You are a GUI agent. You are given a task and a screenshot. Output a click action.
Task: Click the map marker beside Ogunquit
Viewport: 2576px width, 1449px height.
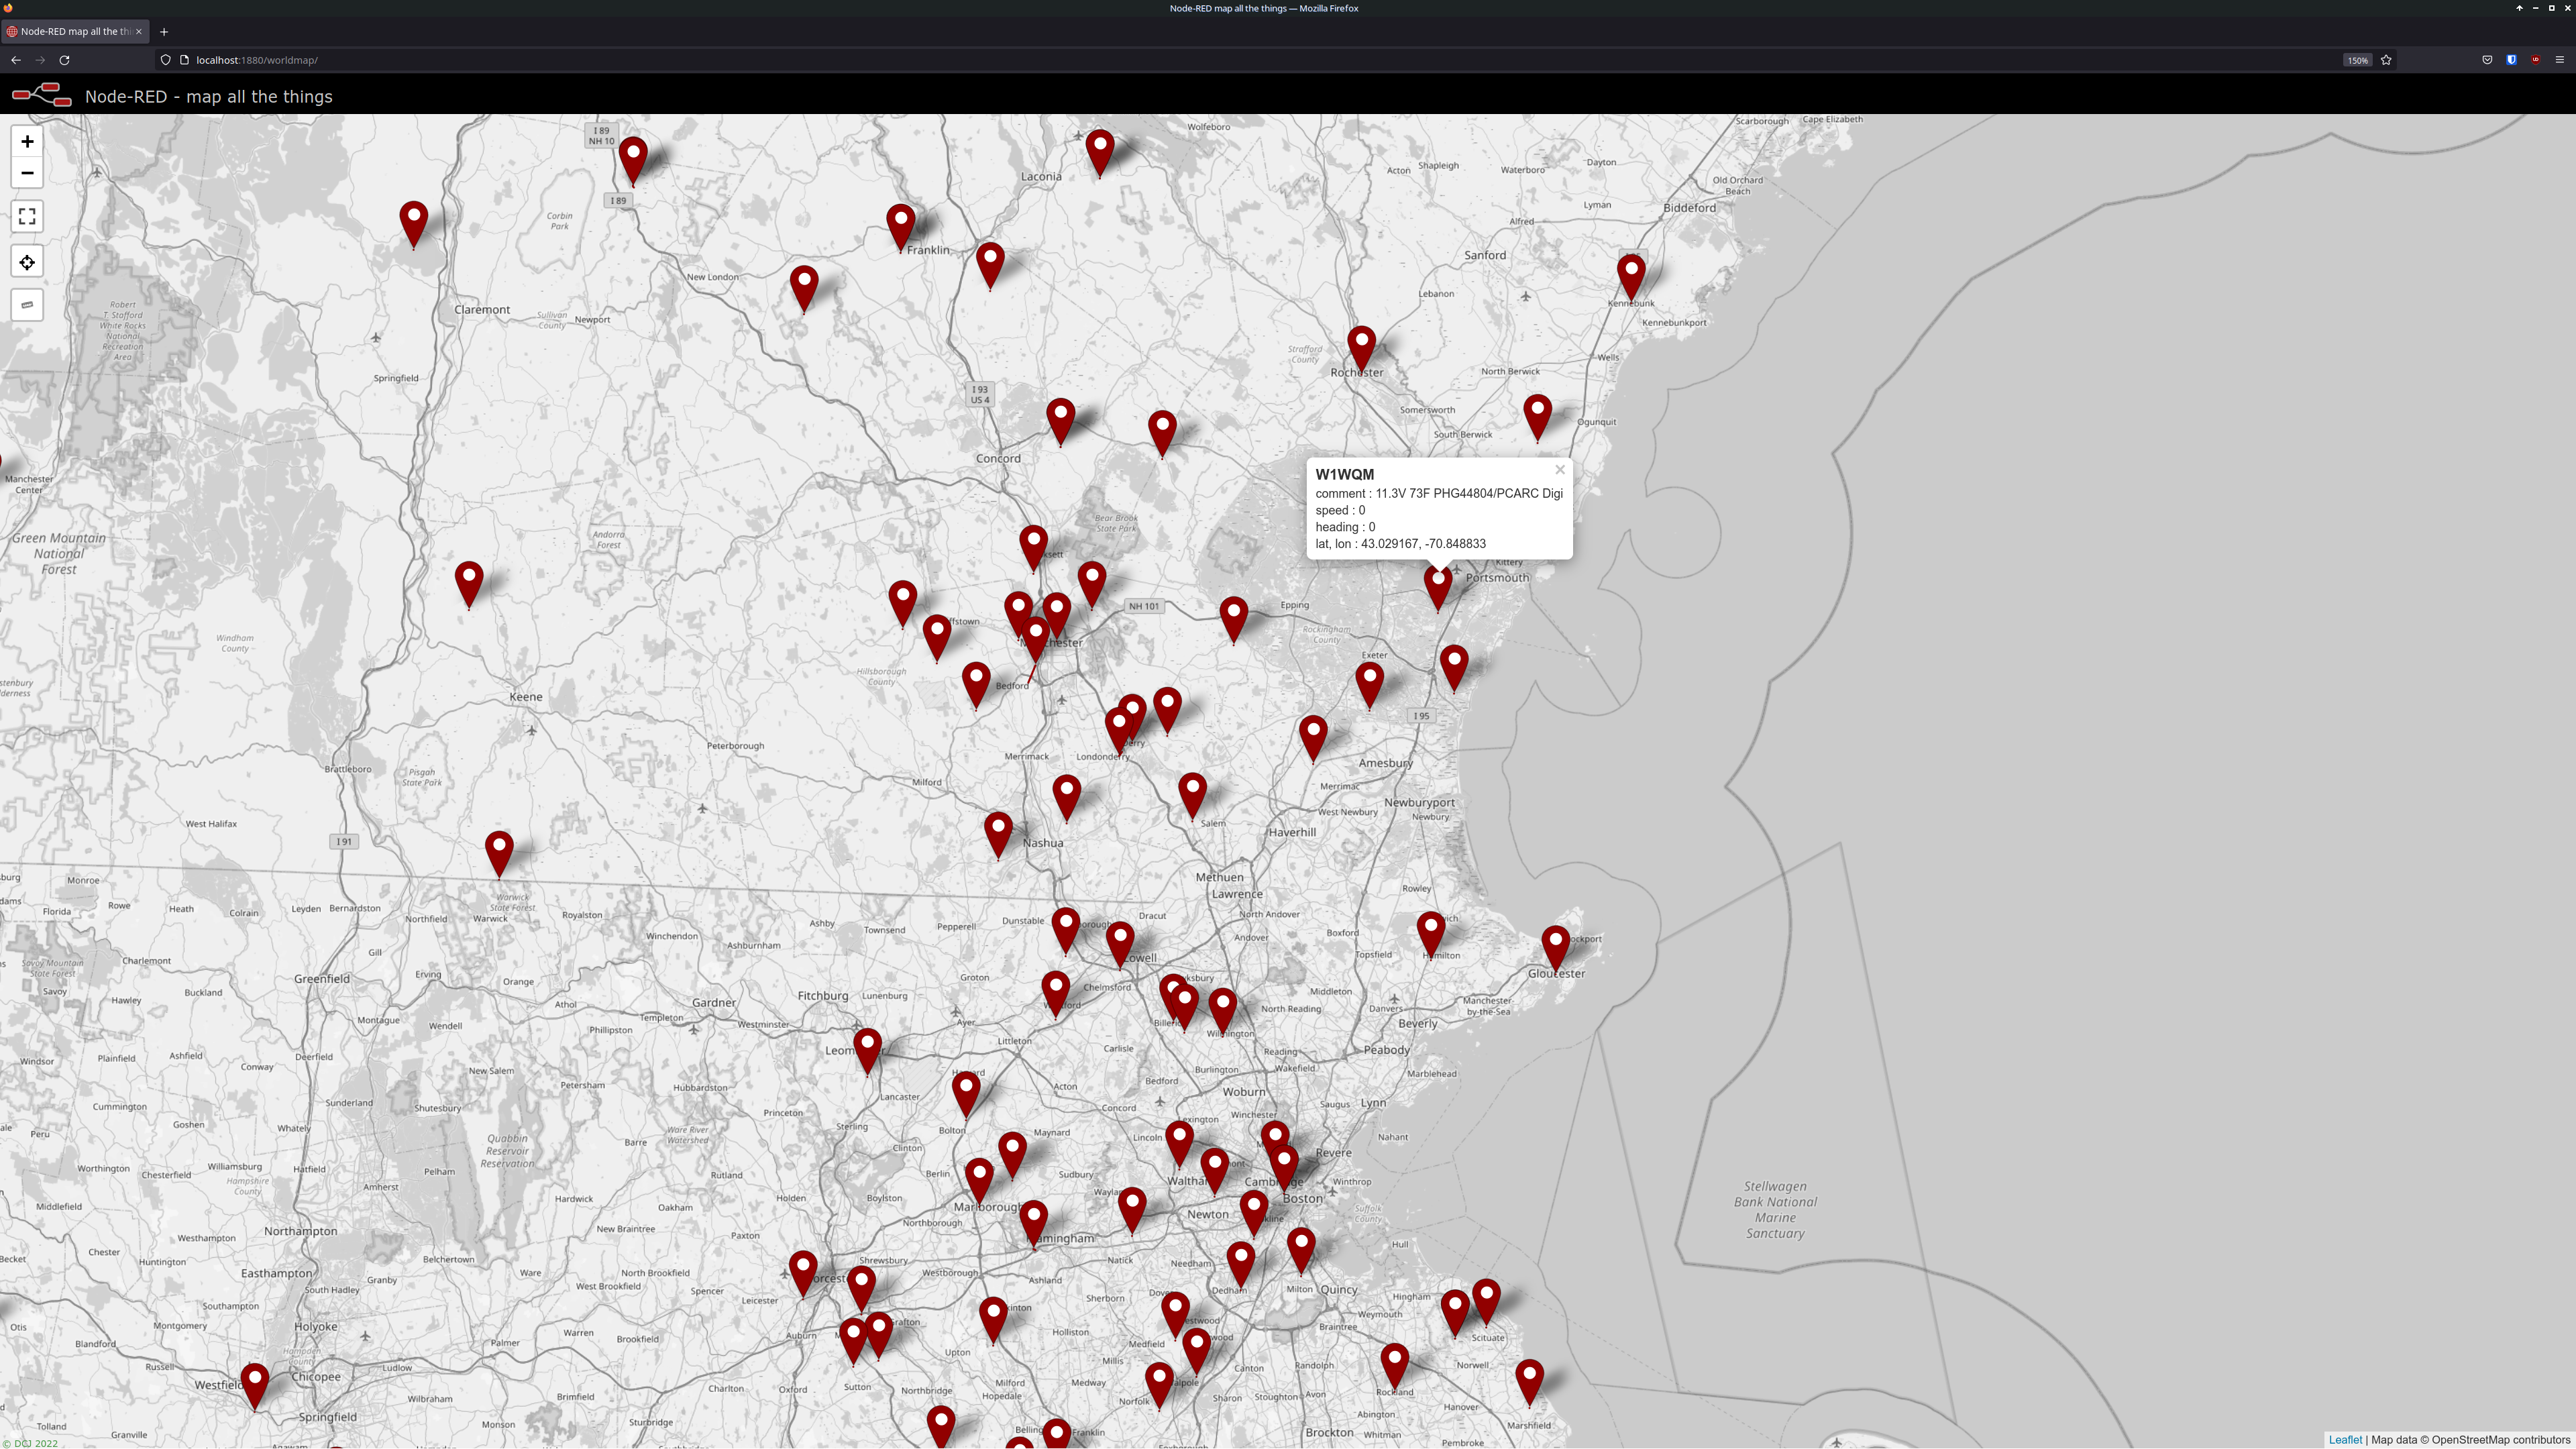pyautogui.click(x=1537, y=418)
